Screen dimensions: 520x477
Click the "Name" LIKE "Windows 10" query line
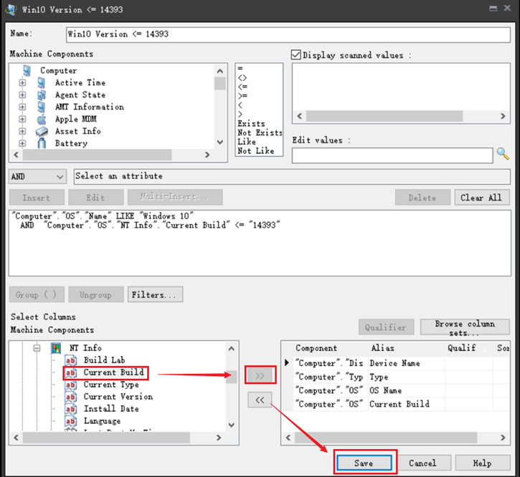[103, 216]
